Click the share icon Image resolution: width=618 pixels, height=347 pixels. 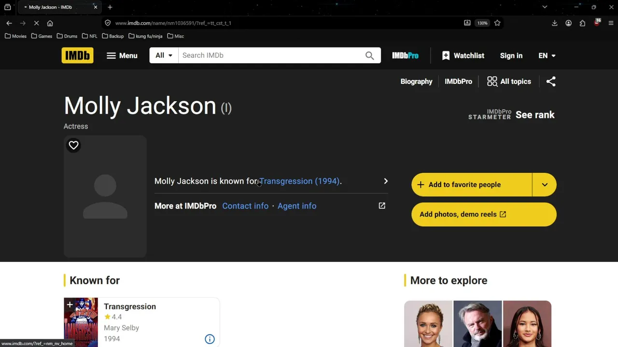pyautogui.click(x=551, y=81)
